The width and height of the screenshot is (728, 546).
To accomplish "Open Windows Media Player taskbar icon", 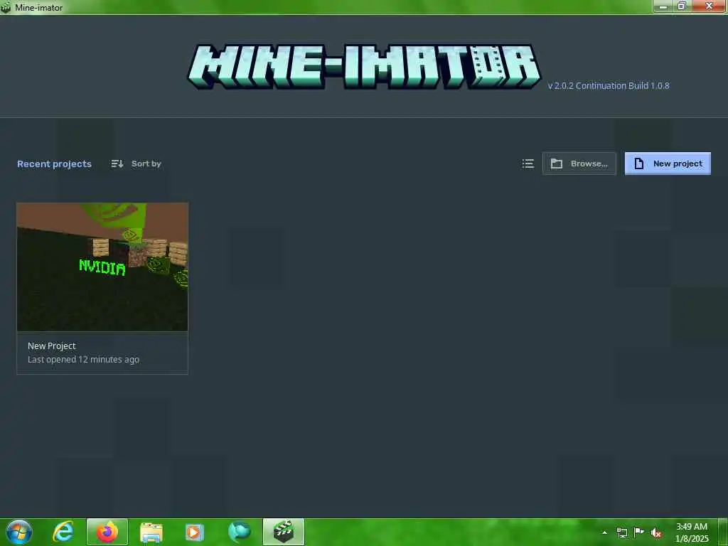I will tap(195, 532).
